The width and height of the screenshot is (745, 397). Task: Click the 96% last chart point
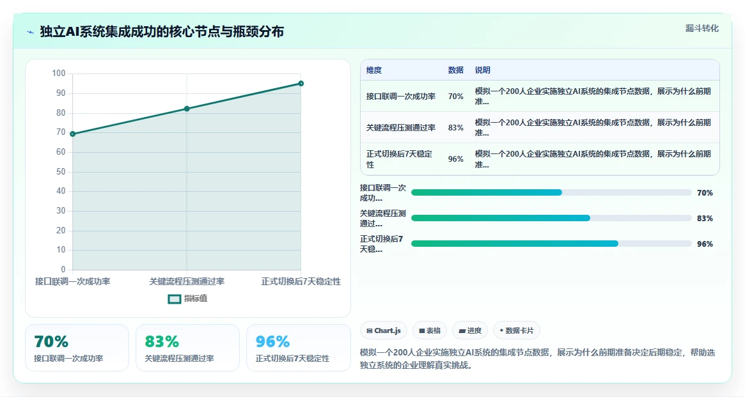click(x=301, y=84)
